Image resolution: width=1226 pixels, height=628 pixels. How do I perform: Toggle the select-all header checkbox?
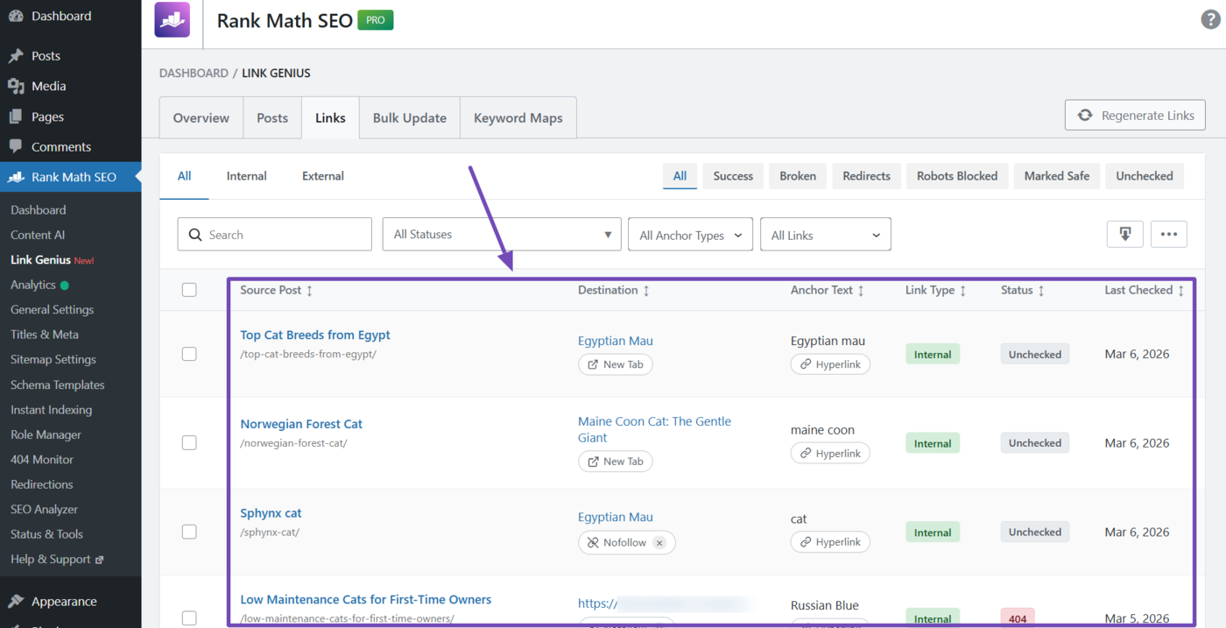point(189,290)
